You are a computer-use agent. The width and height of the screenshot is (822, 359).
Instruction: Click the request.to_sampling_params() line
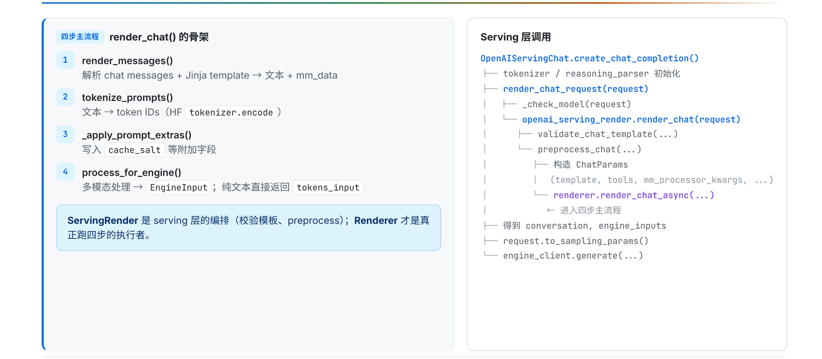[575, 241]
